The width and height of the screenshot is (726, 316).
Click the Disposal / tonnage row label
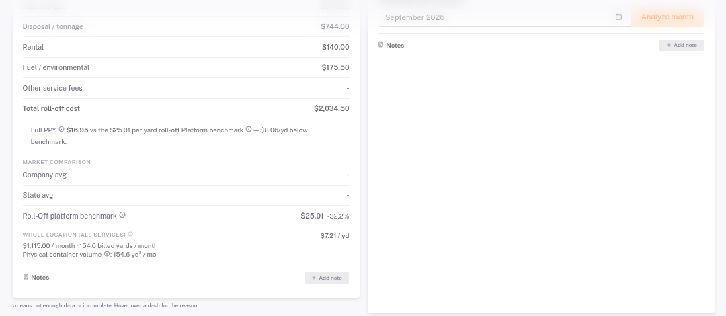tap(53, 26)
